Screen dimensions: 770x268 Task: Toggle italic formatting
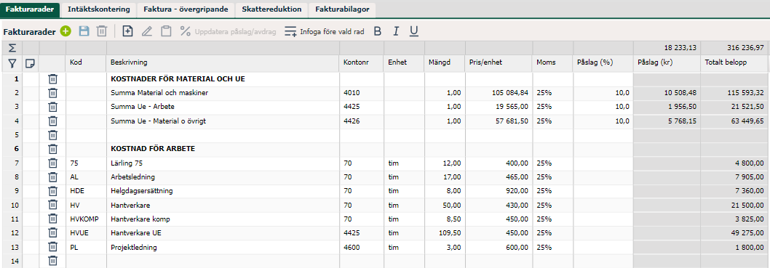[396, 31]
